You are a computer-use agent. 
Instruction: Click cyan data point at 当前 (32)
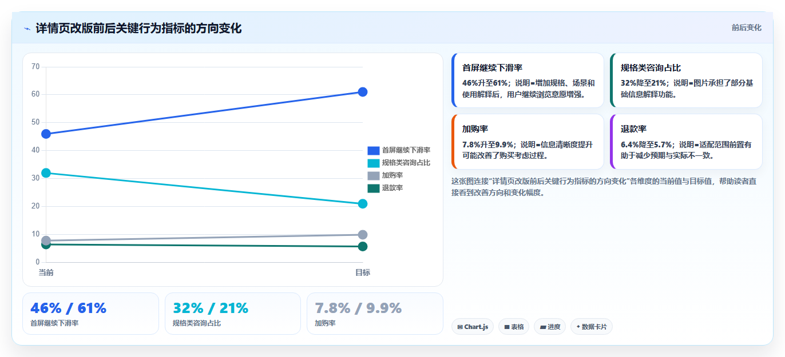pos(46,173)
